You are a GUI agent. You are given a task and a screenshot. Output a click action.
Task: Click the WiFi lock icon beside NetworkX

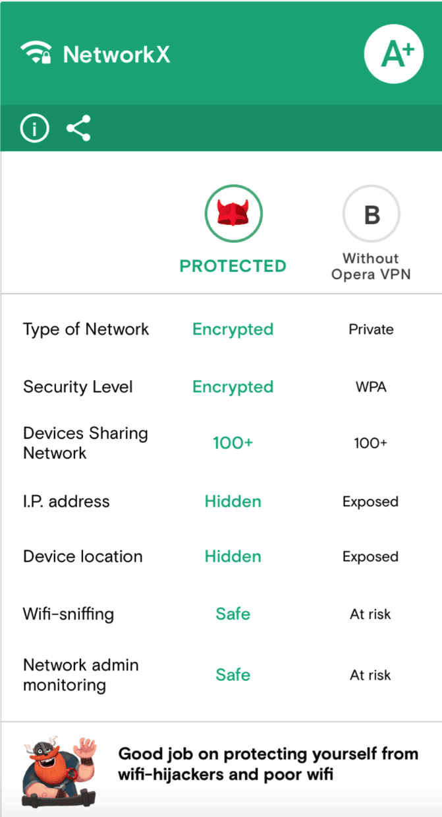point(36,53)
